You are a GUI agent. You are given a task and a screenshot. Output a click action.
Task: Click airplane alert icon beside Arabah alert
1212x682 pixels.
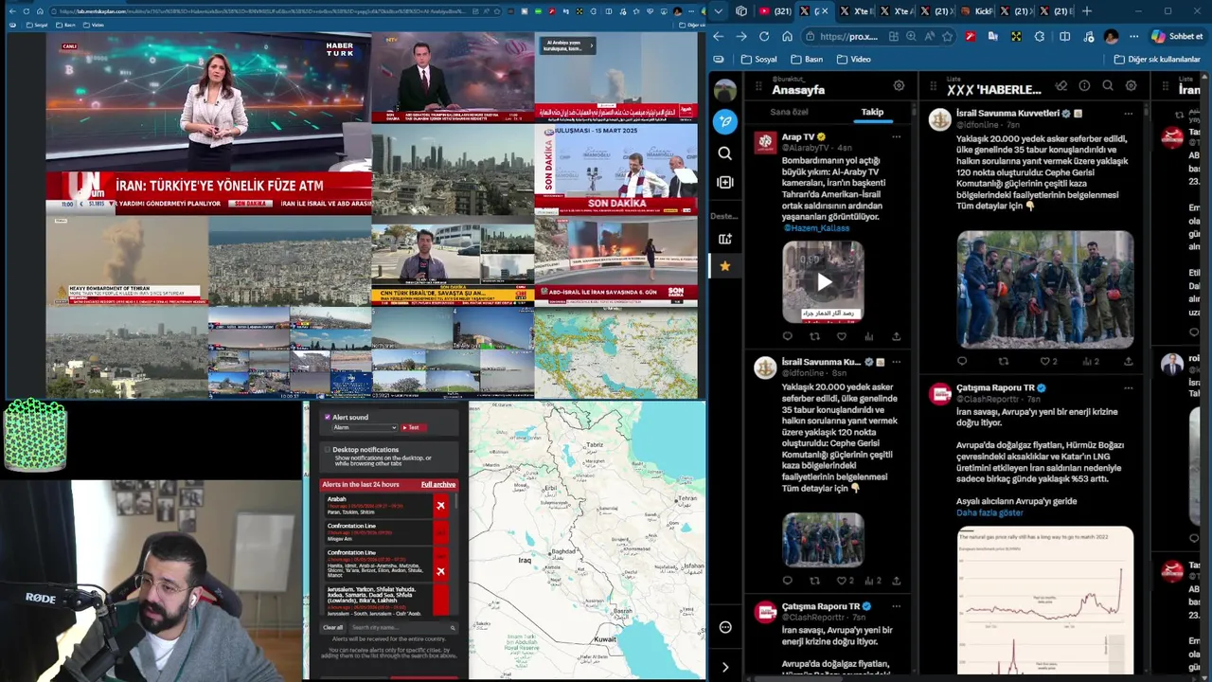440,506
